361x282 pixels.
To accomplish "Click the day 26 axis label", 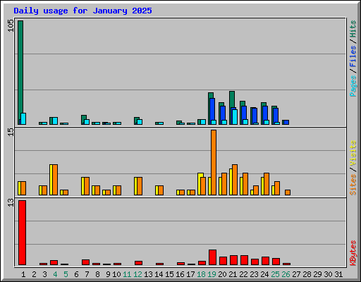I will [x=286, y=274].
